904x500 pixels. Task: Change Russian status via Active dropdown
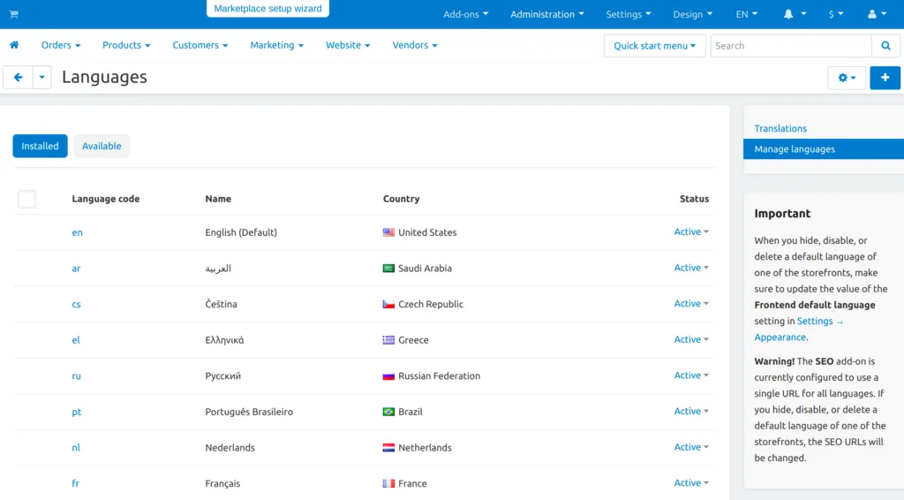point(691,375)
